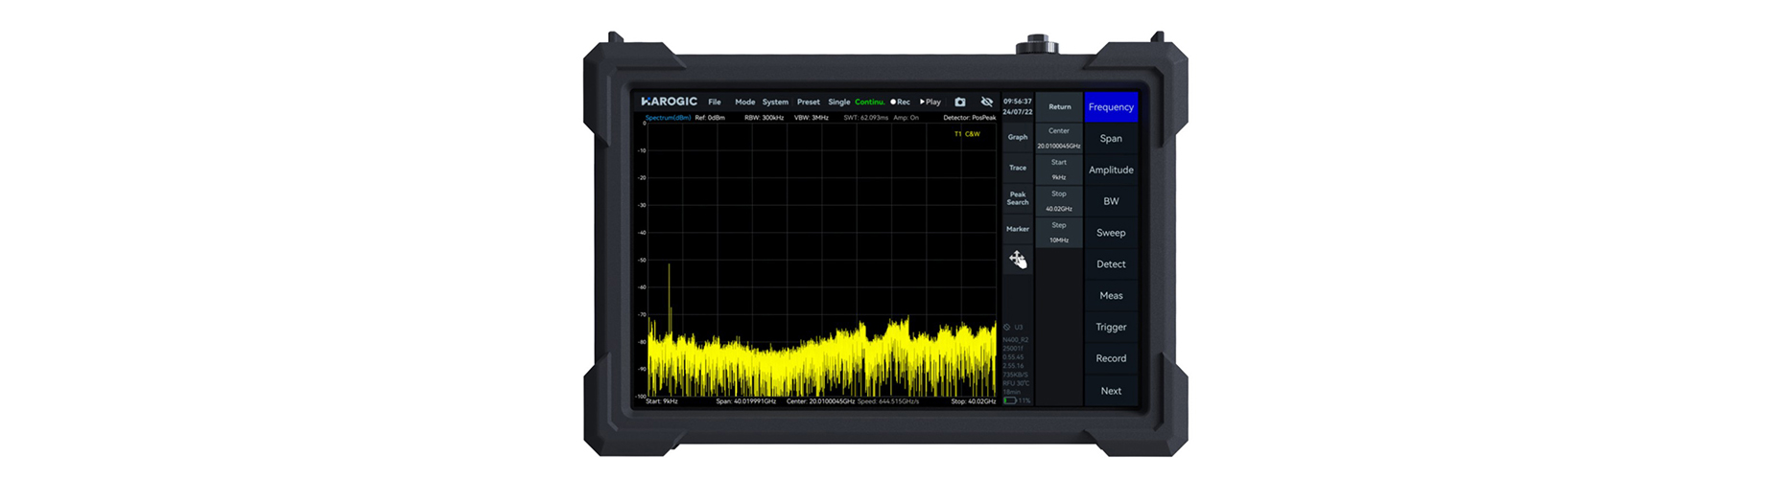The image size is (1790, 479).
Task: Open the System menu
Action: tap(775, 102)
